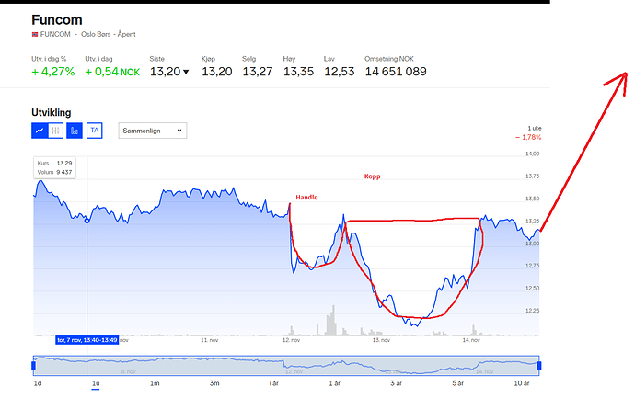Click the +4,27% daily change value
Screen dimensions: 635x398
coord(53,72)
